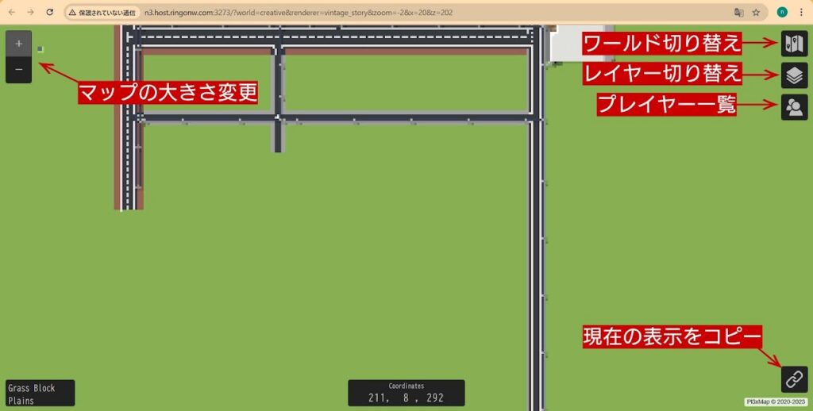Click the browser back arrow
This screenshot has height=411, width=813.
[x=10, y=13]
